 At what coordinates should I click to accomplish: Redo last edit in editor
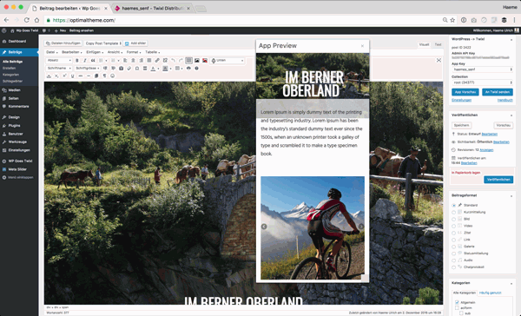pyautogui.click(x=181, y=61)
